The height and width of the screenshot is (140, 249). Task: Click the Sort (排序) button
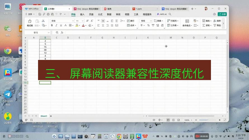pos(217,21)
